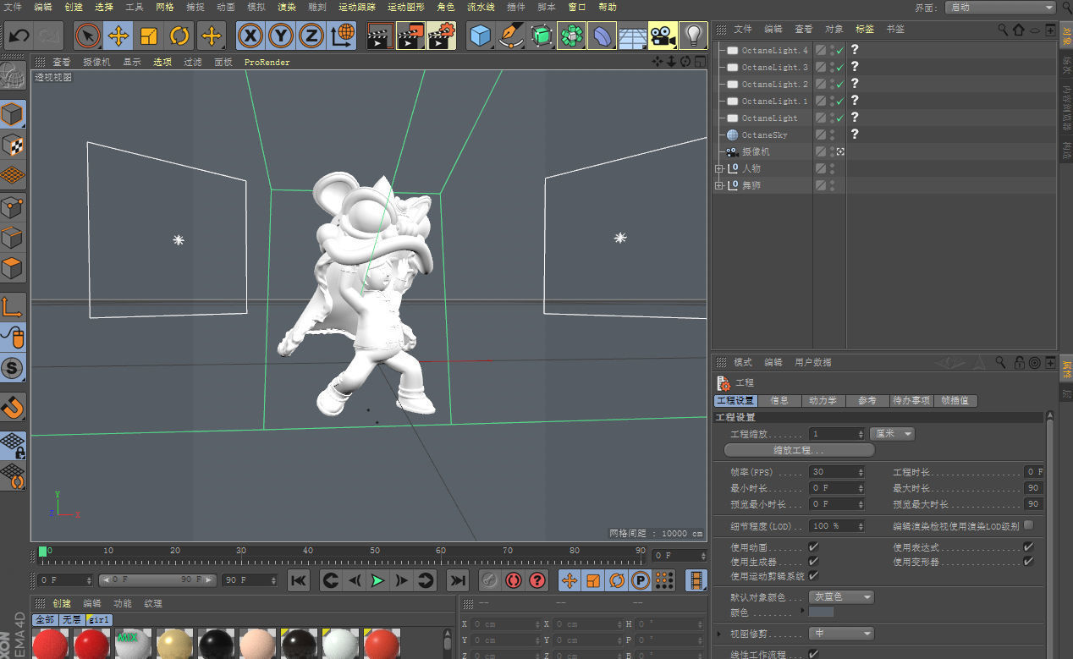The image size is (1073, 659).
Task: Open the deformer objects icon
Action: [x=602, y=36]
